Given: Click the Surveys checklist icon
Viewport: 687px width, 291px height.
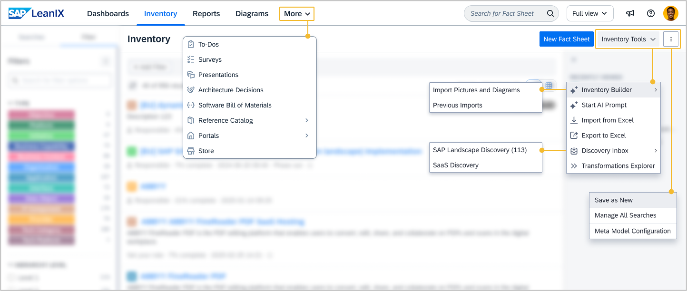Looking at the screenshot, I should 191,59.
